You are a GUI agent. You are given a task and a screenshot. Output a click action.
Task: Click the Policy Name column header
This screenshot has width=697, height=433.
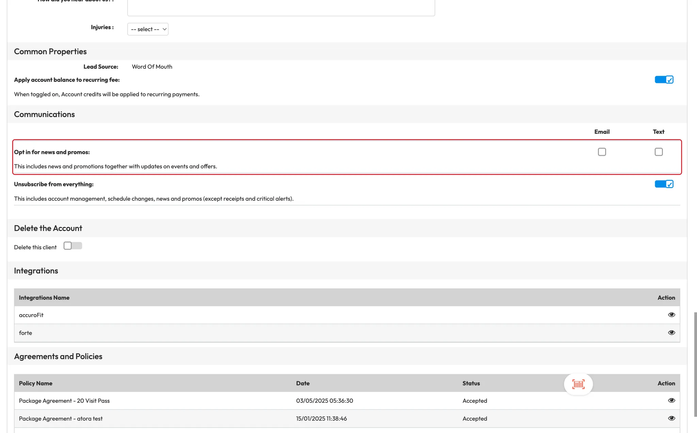tap(36, 383)
